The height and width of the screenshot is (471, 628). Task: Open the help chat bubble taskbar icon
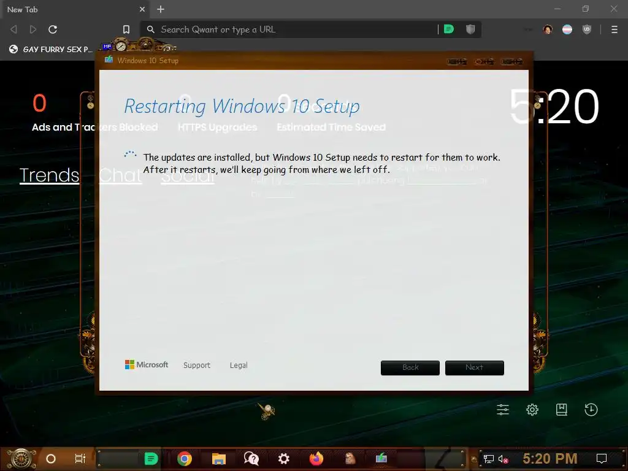click(x=251, y=459)
